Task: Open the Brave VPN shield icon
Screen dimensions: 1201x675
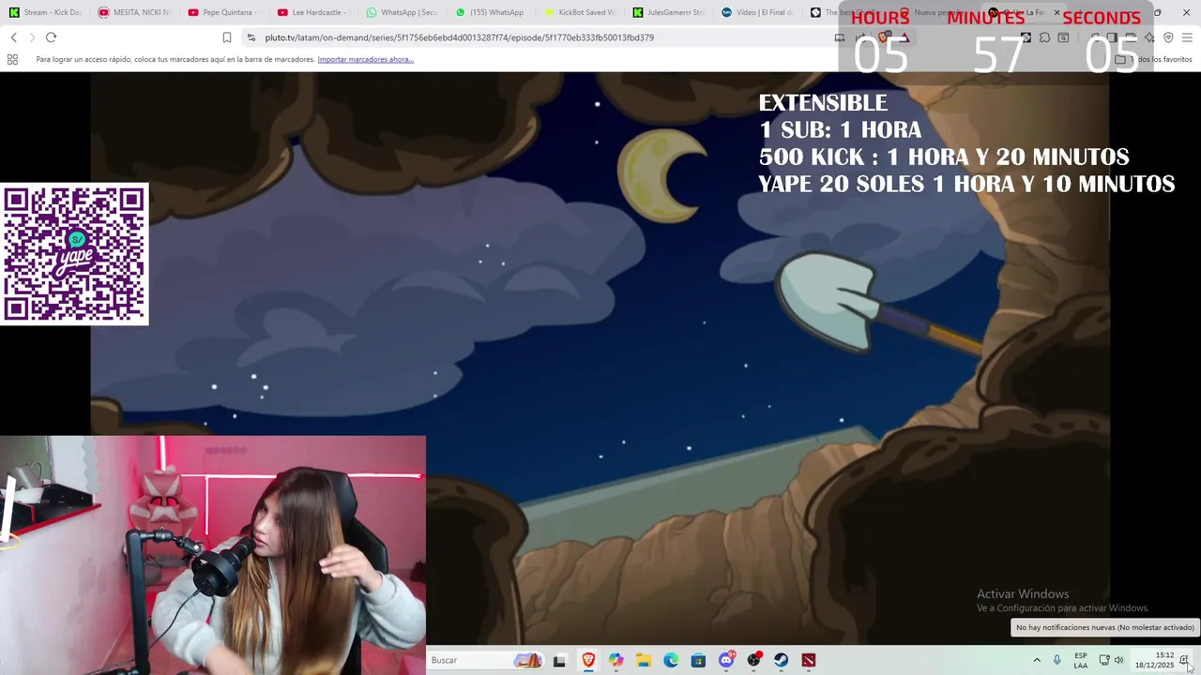Action: coord(1168,37)
